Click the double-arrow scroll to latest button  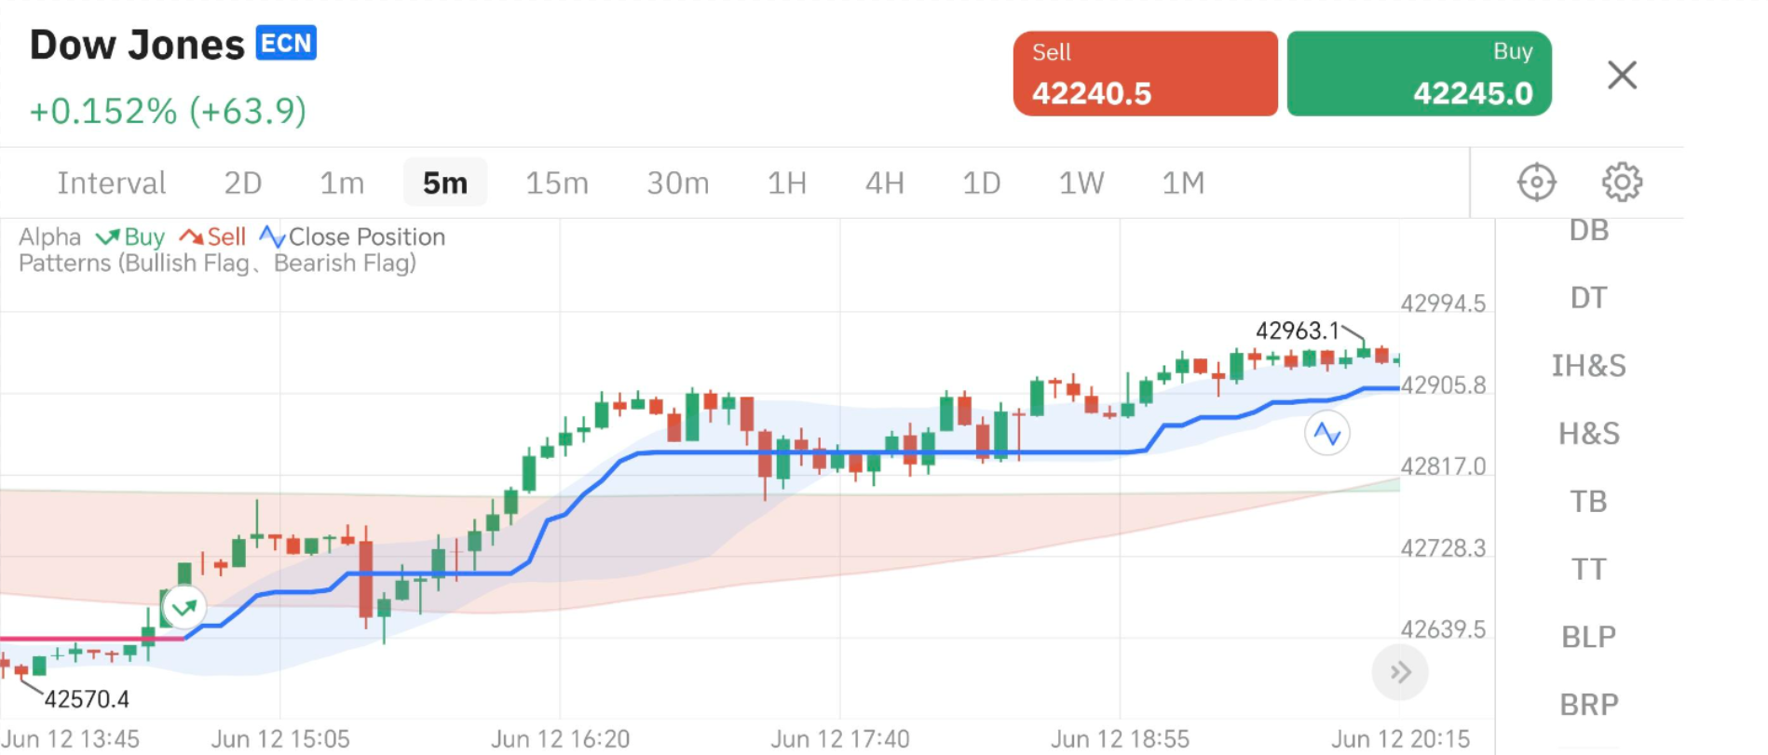coord(1399,672)
